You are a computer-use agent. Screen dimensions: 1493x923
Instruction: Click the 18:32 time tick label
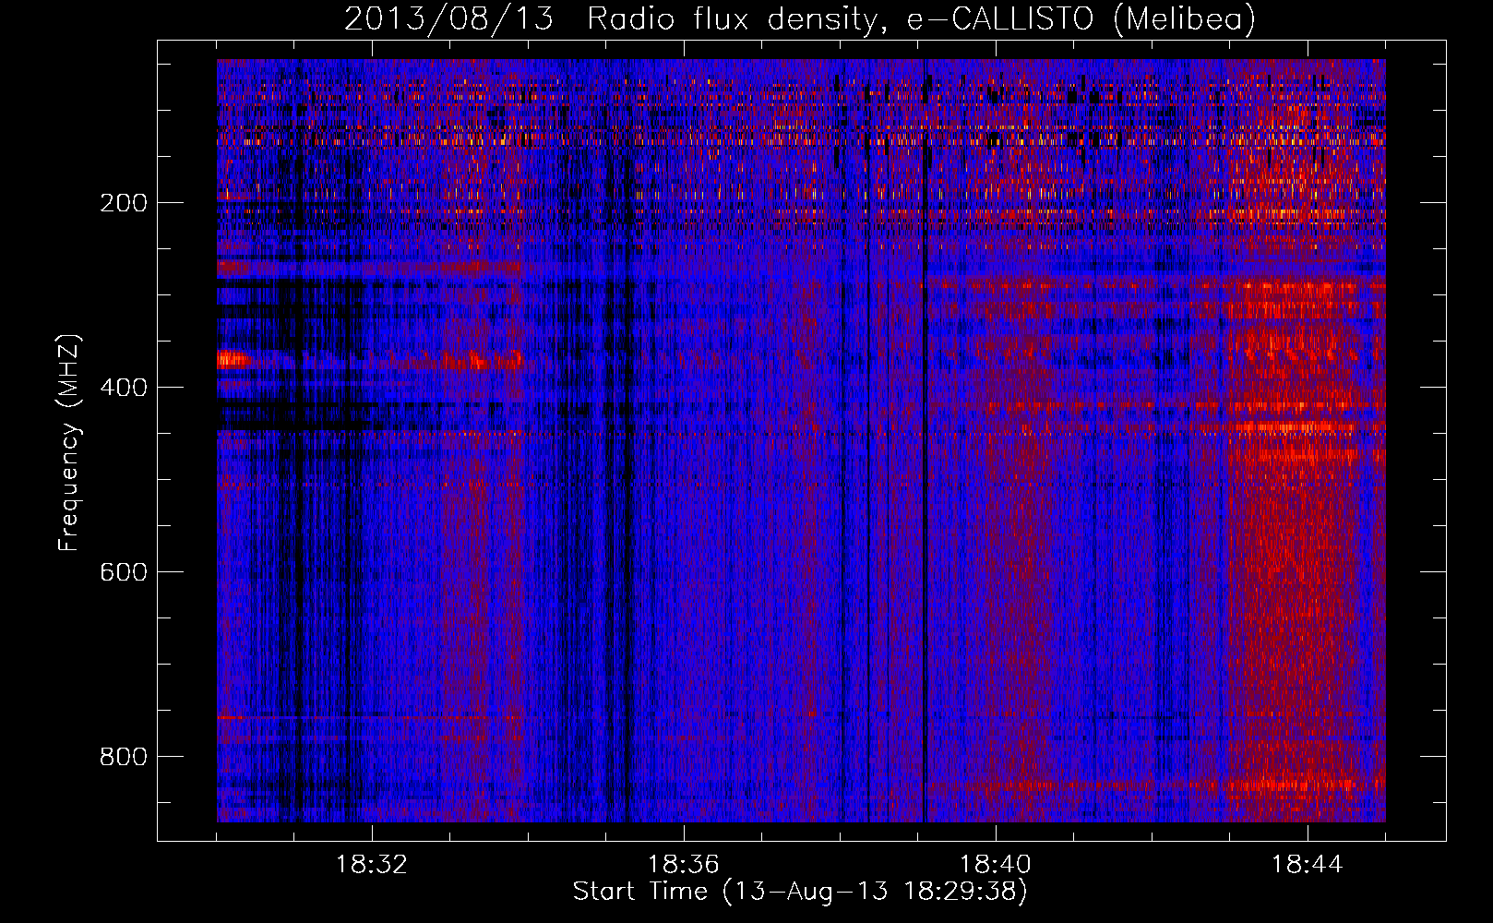(372, 865)
